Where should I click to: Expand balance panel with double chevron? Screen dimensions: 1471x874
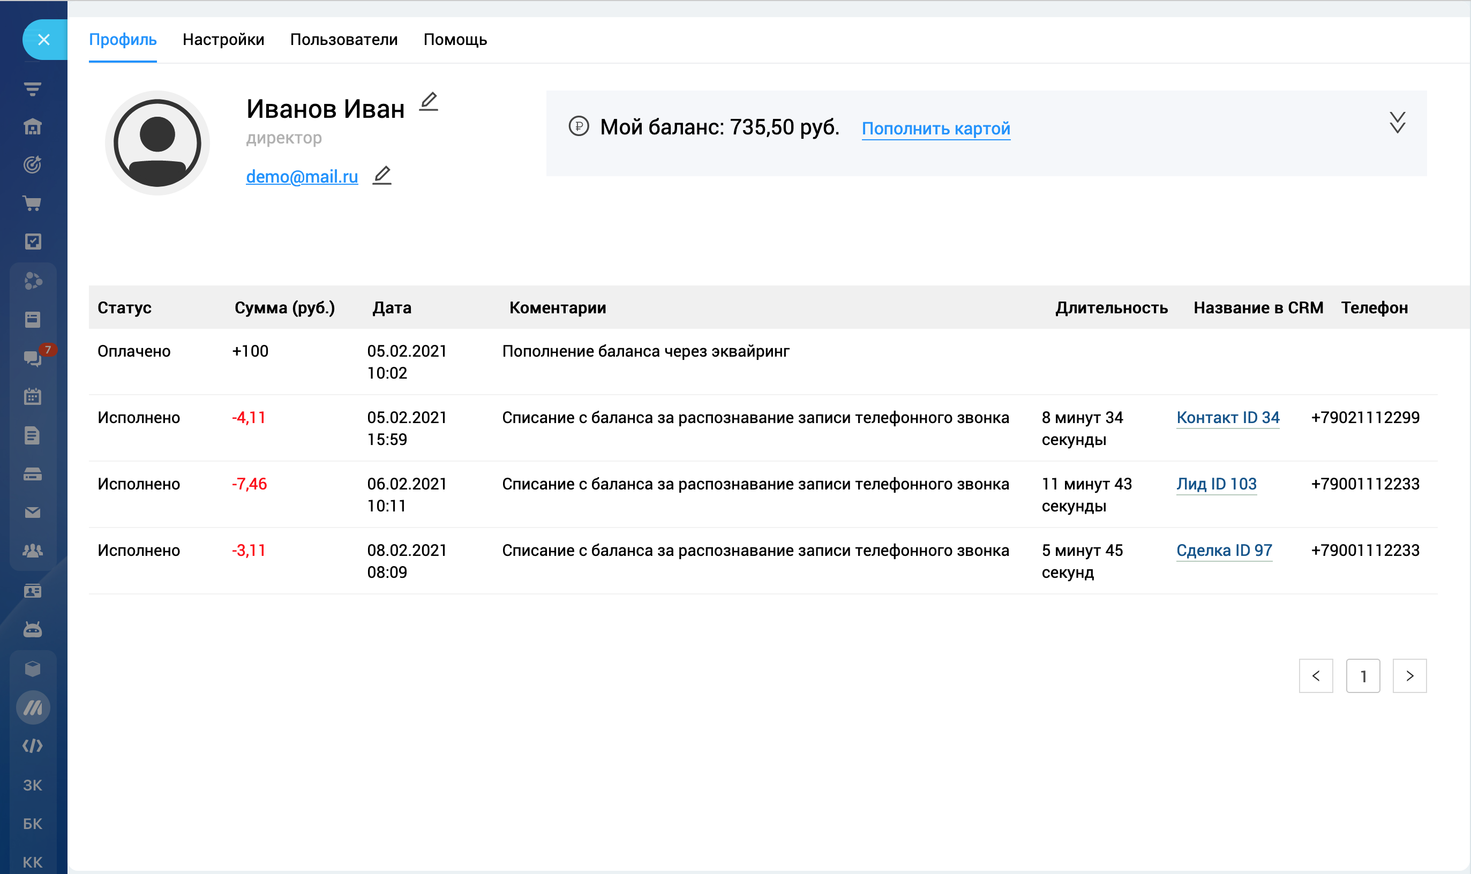(x=1398, y=123)
